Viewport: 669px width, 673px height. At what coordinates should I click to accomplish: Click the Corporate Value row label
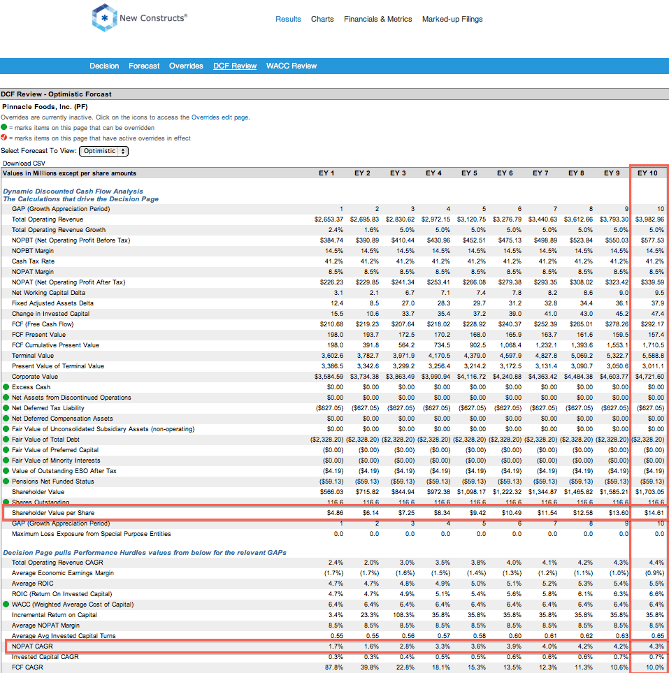click(35, 377)
